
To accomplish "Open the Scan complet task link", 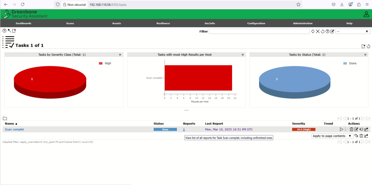I will coord(14,129).
